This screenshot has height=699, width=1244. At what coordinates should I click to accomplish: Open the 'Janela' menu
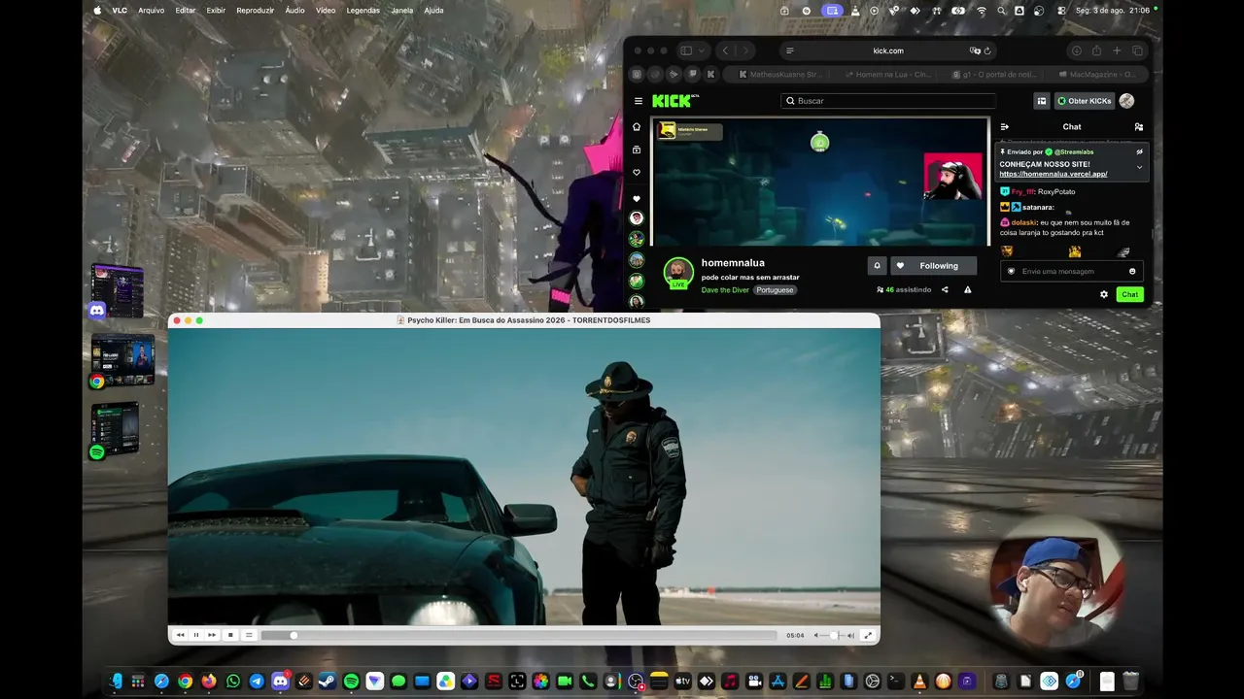click(402, 11)
